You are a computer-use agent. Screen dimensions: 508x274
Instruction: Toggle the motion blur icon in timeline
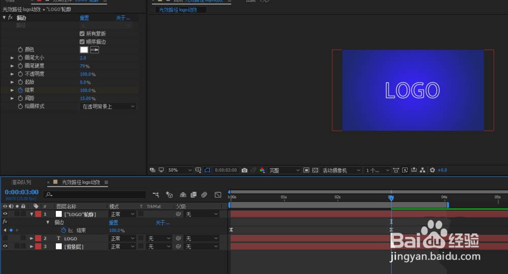[204, 195]
